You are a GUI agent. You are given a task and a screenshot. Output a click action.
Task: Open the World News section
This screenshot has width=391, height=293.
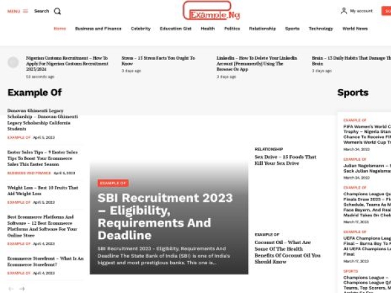tap(355, 29)
